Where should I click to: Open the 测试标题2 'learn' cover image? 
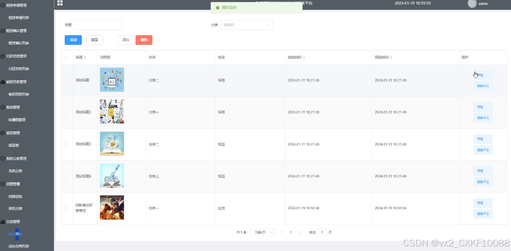click(x=112, y=112)
